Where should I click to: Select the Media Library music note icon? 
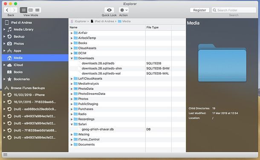pyautogui.click(x=10, y=29)
